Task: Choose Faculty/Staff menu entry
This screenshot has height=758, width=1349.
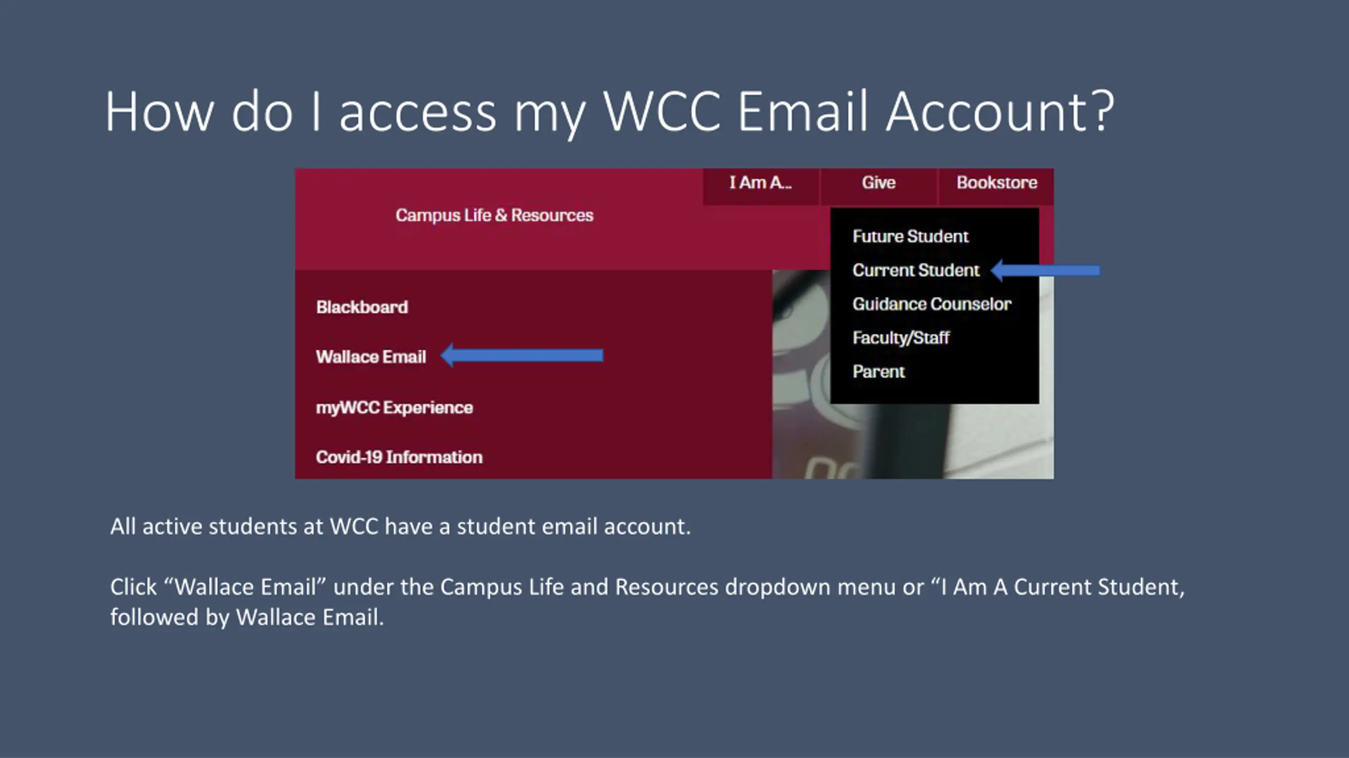Action: [x=901, y=337]
